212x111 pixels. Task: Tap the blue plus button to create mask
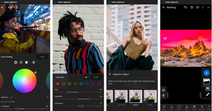tap(206, 73)
